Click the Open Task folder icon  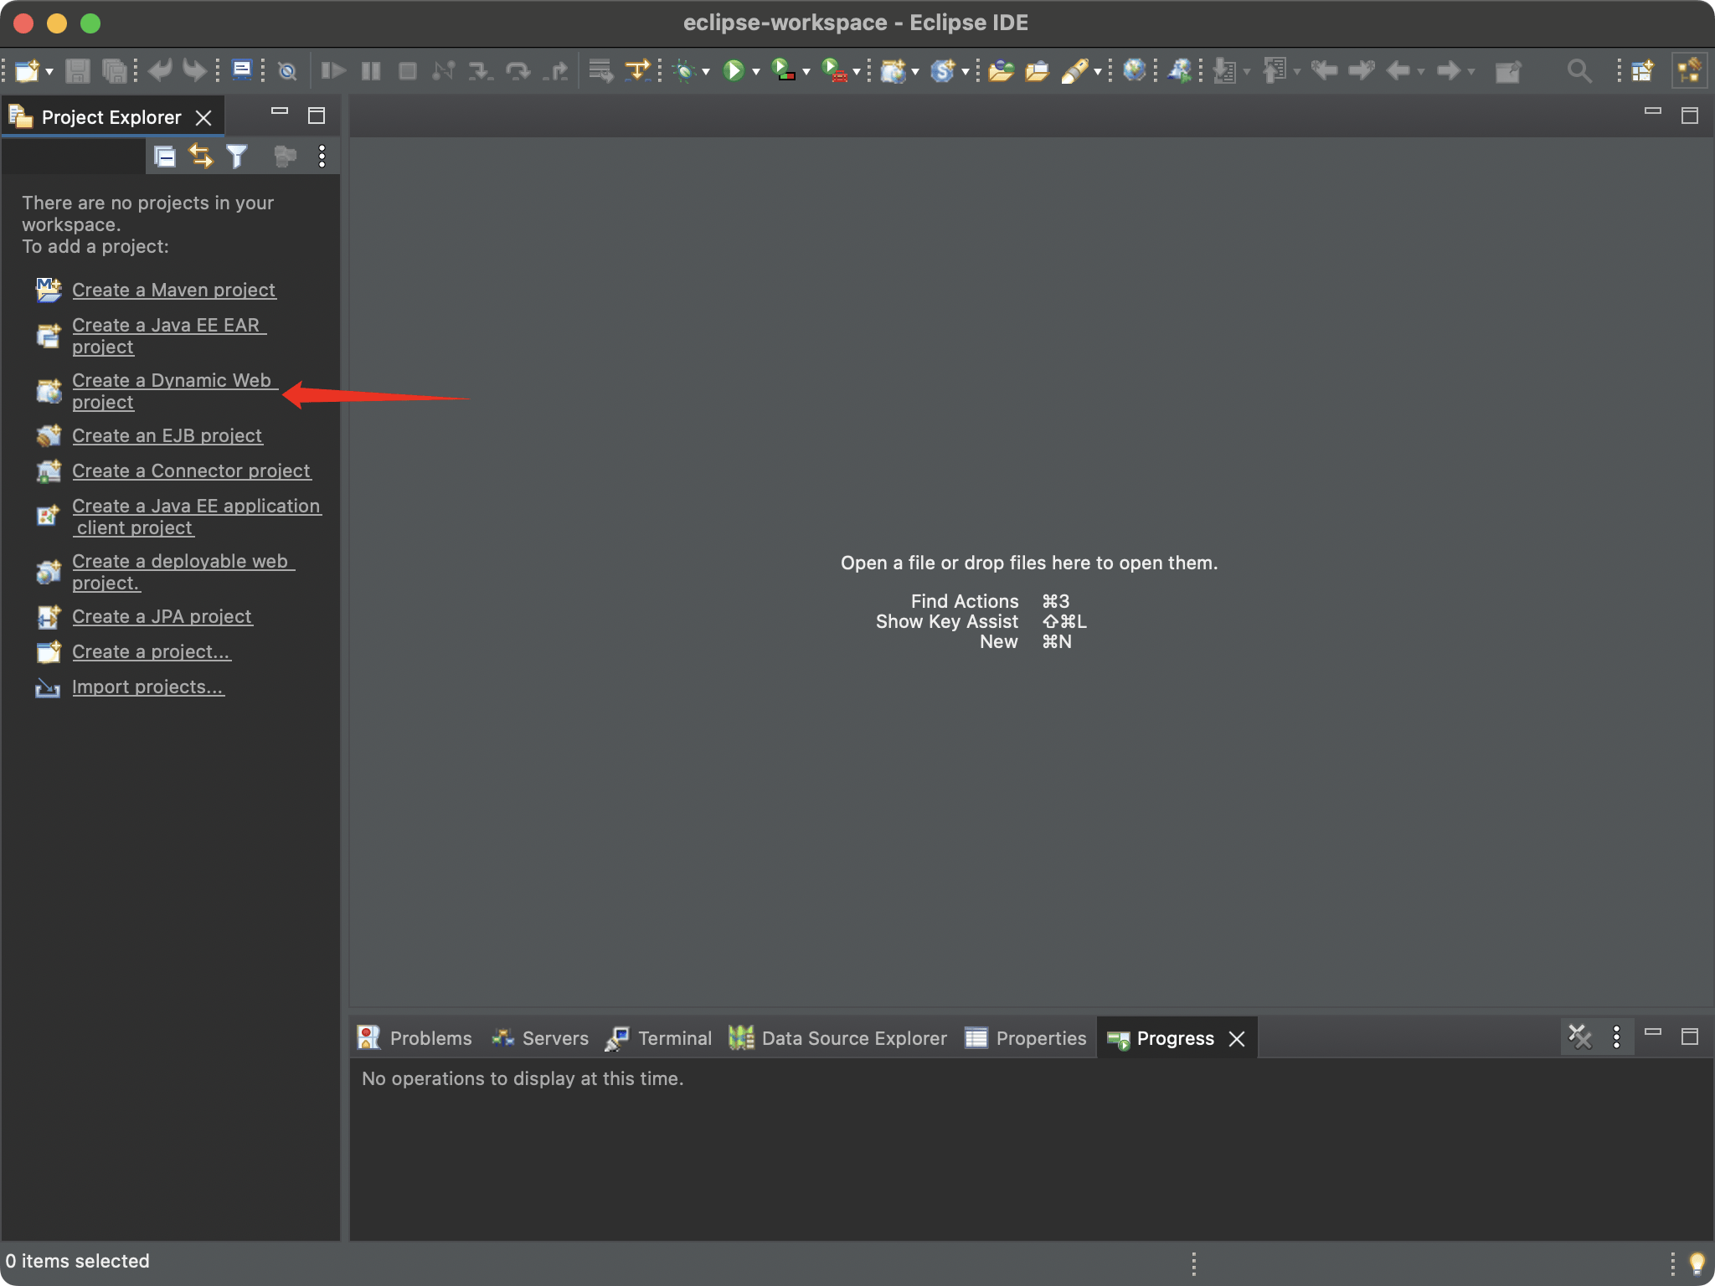click(x=1037, y=71)
